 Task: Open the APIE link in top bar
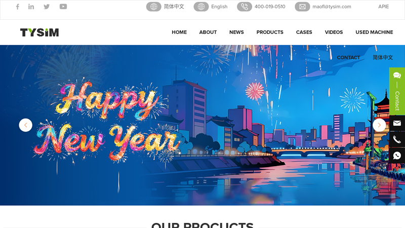click(x=383, y=7)
